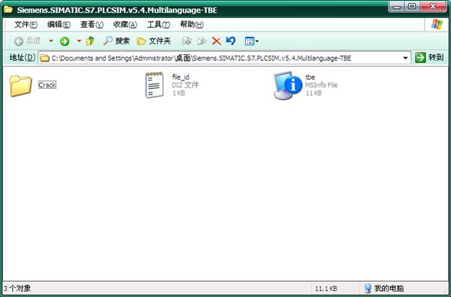Viewport: 451px width, 297px height.
Task: Click 我的电脑 status bar icon
Action: [x=368, y=288]
